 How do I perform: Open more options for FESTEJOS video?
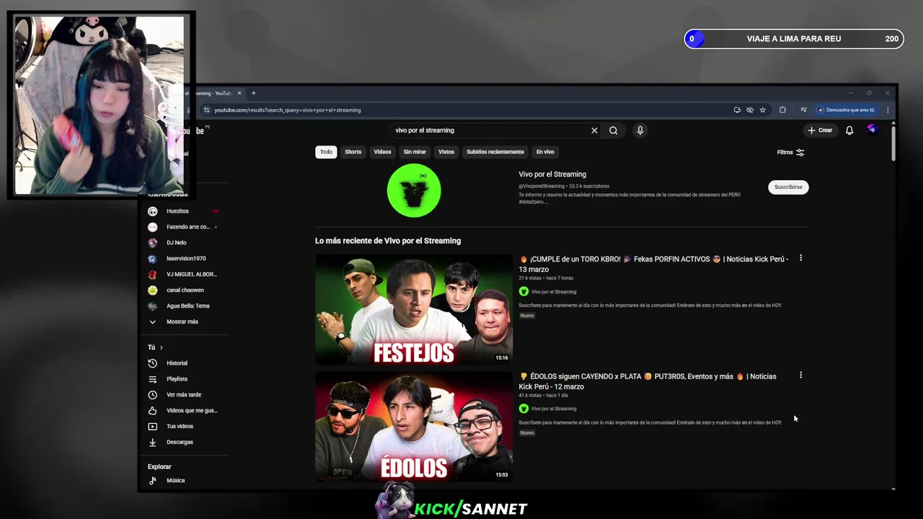(800, 258)
